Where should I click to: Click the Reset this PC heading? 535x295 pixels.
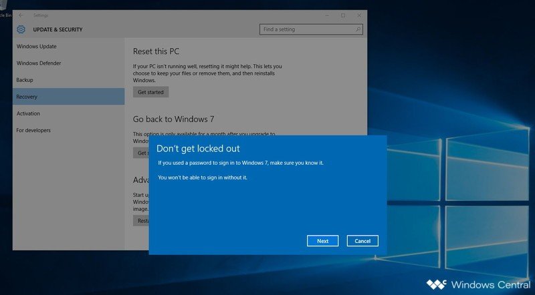(156, 51)
